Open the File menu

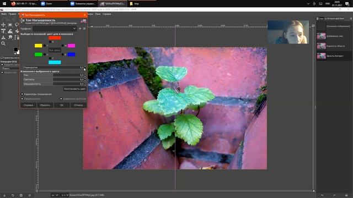[4, 14]
